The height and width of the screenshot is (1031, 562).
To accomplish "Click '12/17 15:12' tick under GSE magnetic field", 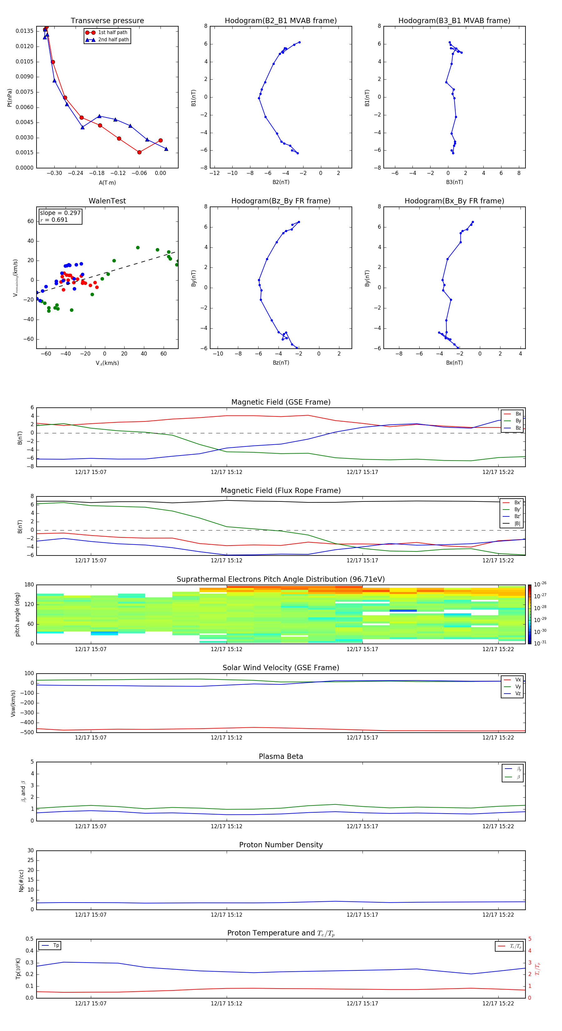I will (x=226, y=472).
